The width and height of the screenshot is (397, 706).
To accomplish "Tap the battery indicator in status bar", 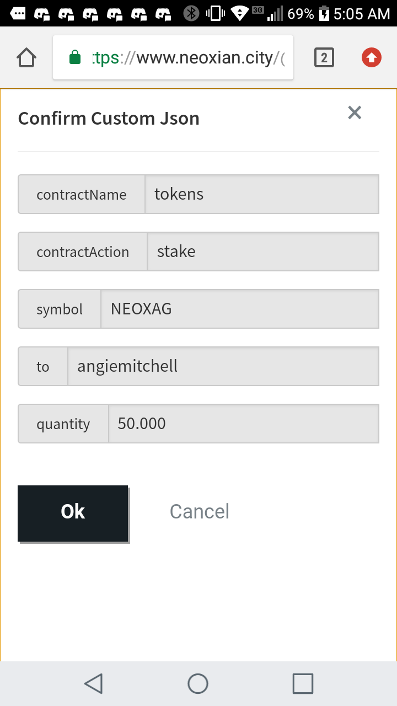I will (324, 13).
